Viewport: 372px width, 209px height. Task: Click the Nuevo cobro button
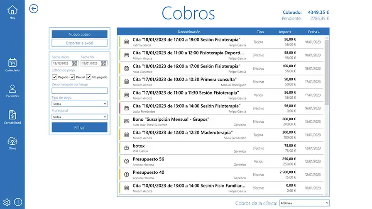click(79, 34)
